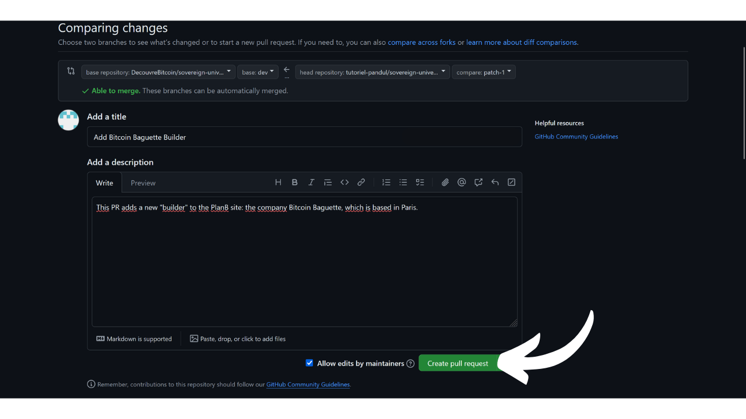The width and height of the screenshot is (746, 419).
Task: Add a link with chain icon
Action: [361, 182]
